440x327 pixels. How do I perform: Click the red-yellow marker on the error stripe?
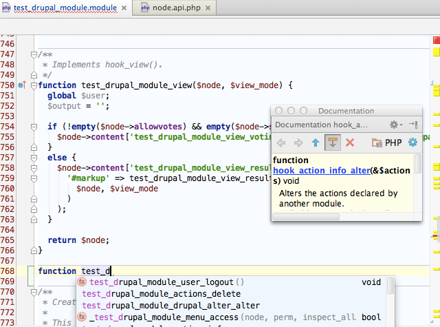coord(436,235)
